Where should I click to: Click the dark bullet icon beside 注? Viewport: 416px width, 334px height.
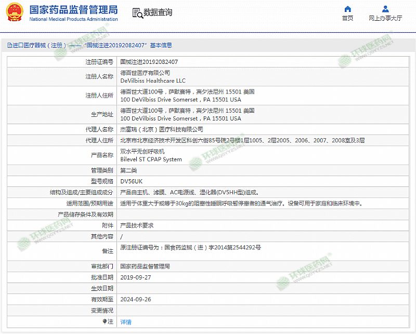point(105,322)
